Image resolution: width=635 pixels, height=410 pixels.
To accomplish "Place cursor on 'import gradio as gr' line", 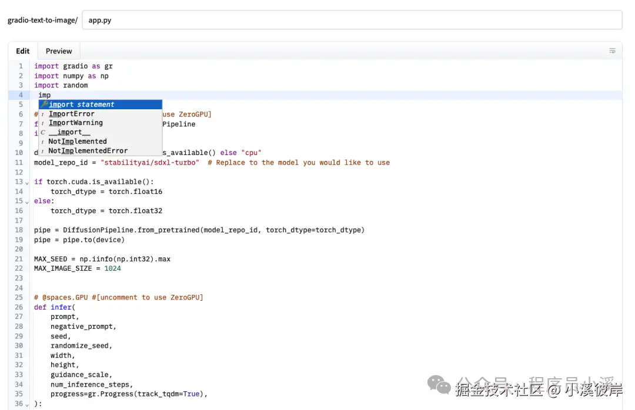I will (x=73, y=66).
